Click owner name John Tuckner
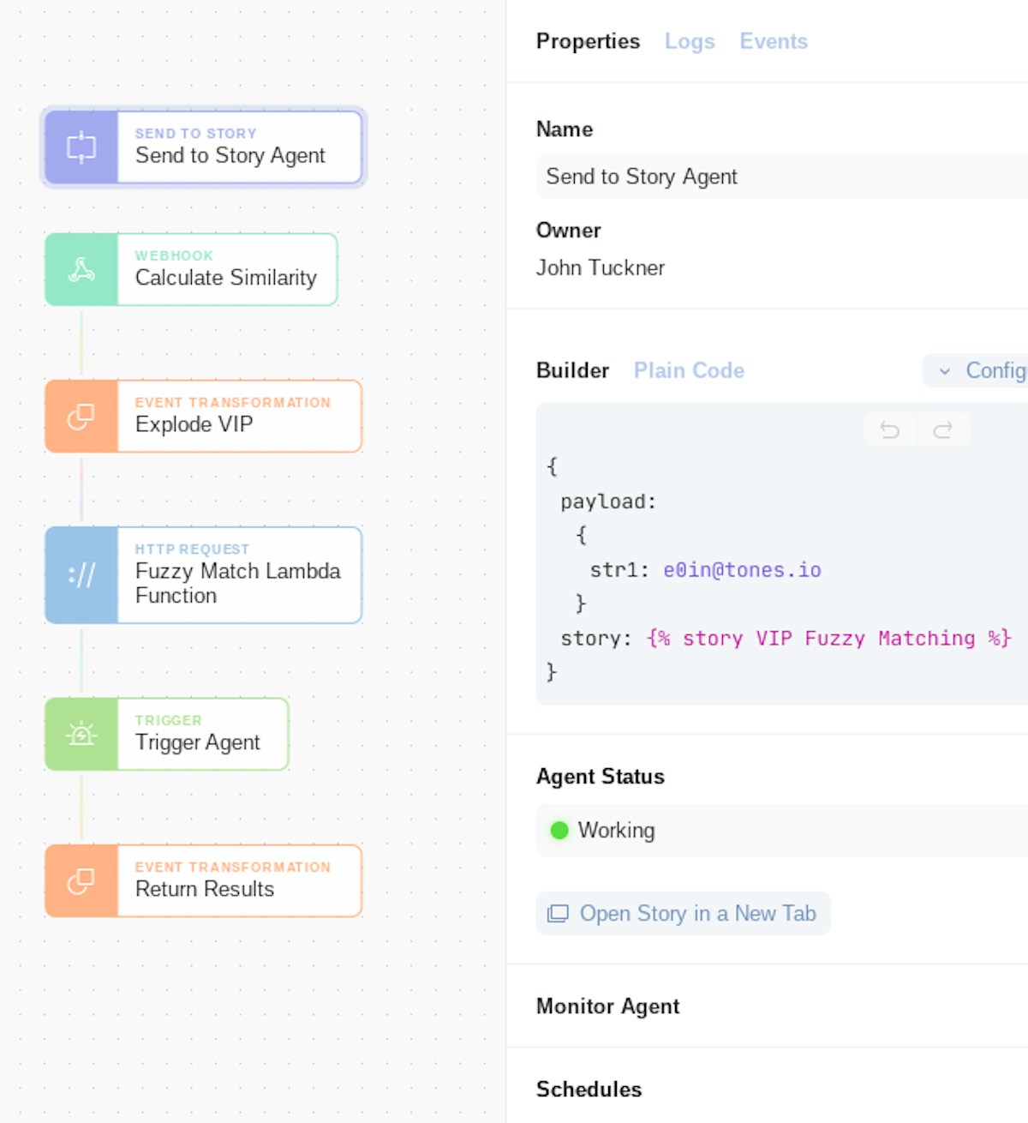Screen dimensions: 1028x1123 [x=601, y=268]
